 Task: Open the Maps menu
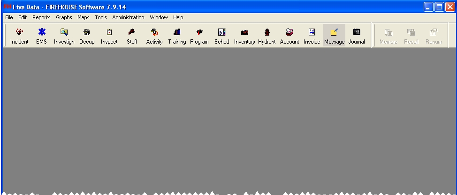click(x=84, y=17)
